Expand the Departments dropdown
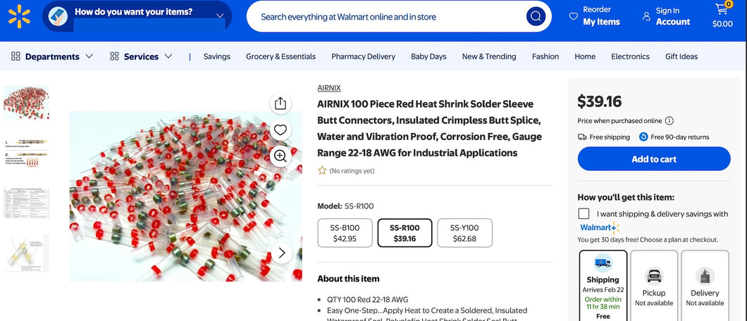The image size is (747, 321). click(x=52, y=56)
